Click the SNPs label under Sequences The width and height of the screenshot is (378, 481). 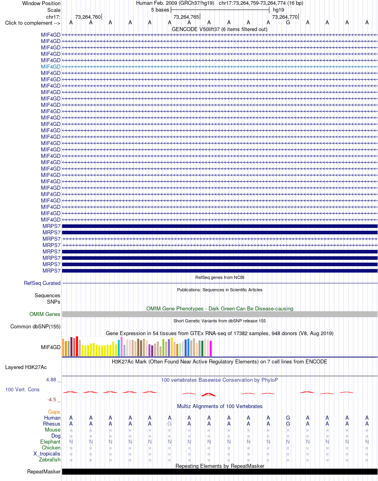pyautogui.click(x=54, y=302)
